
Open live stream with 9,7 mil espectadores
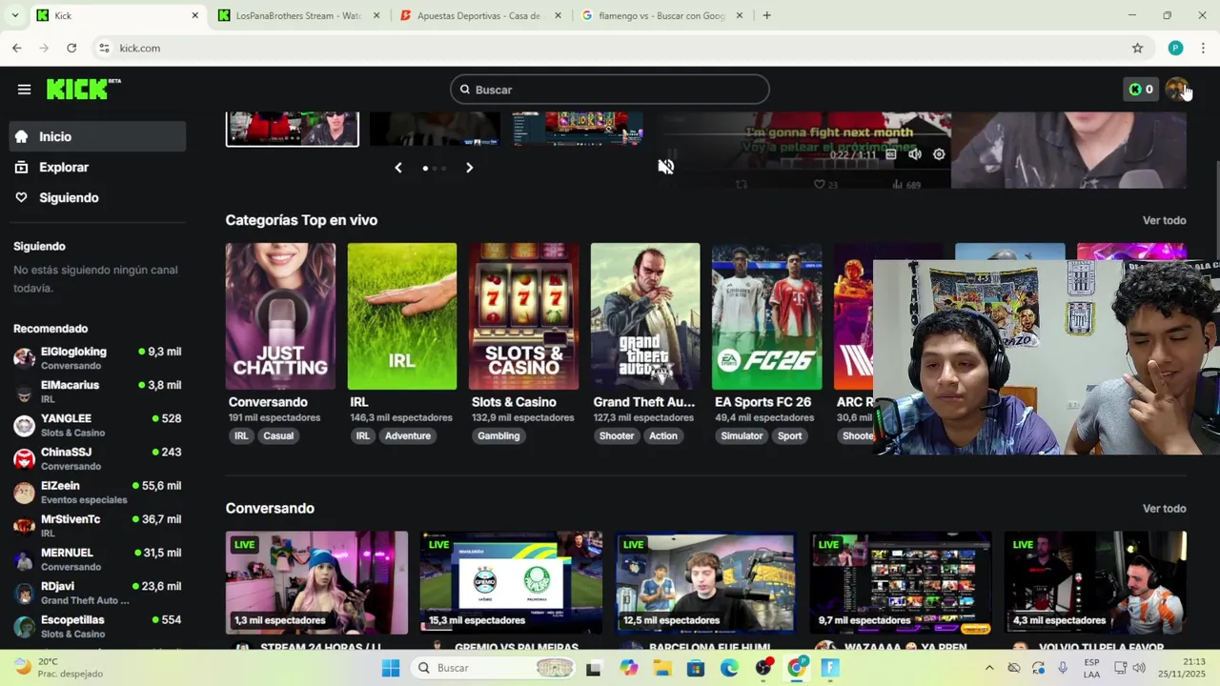point(900,582)
